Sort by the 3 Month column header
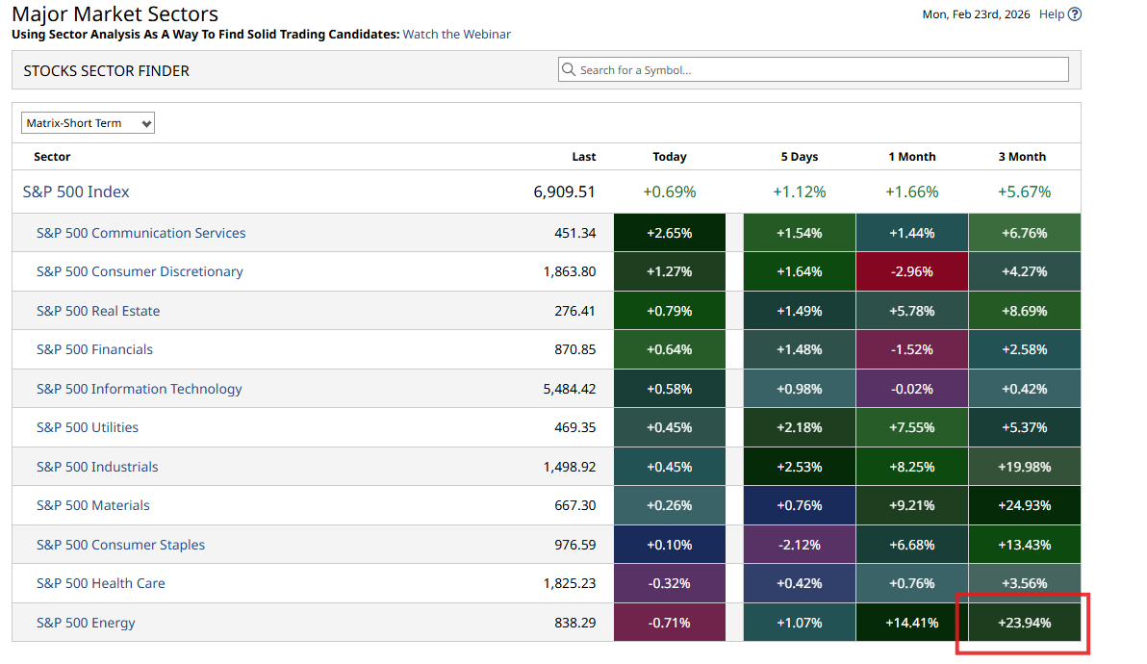 coord(1023,157)
